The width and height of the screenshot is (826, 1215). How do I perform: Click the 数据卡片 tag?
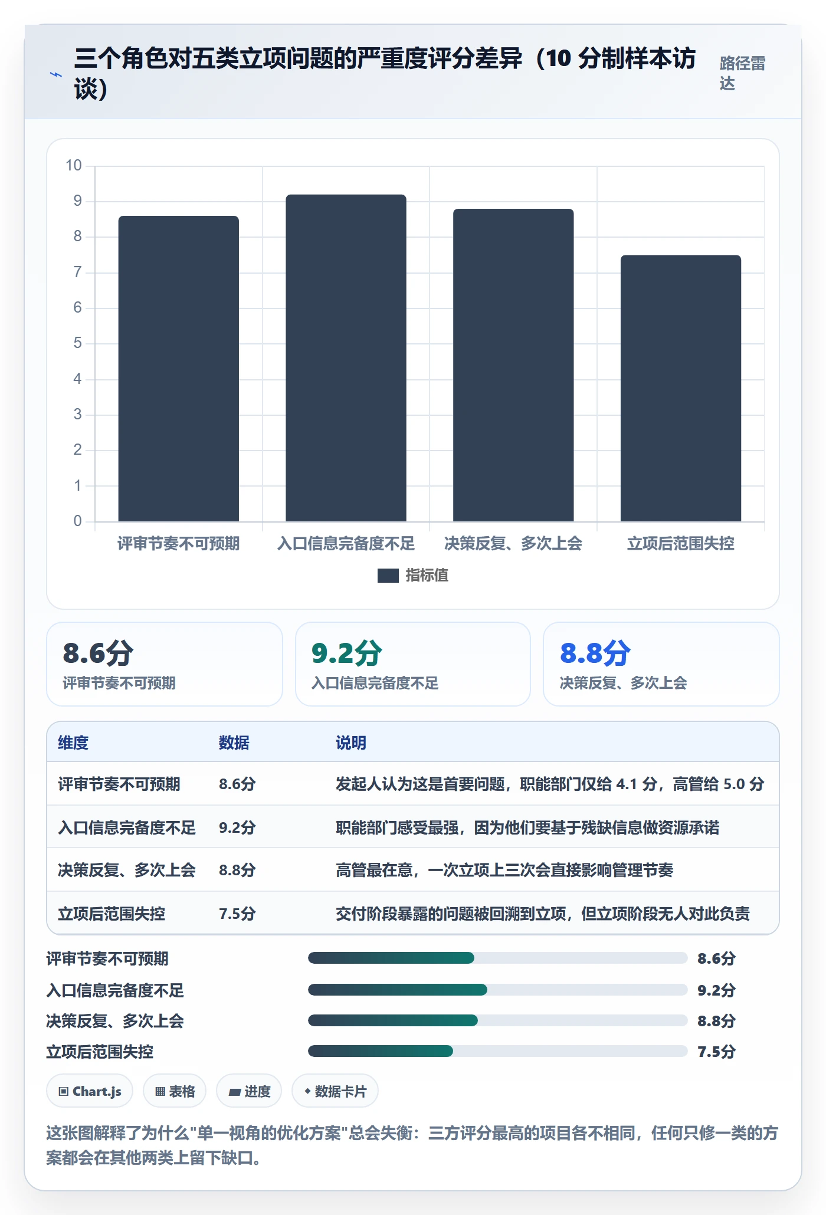335,1091
